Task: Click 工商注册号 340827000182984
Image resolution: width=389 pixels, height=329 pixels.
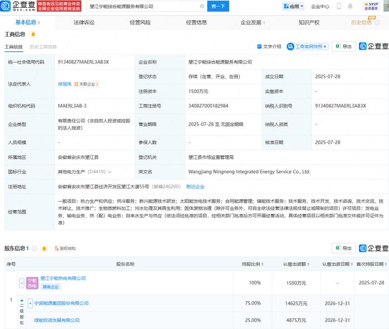Action: coord(208,106)
